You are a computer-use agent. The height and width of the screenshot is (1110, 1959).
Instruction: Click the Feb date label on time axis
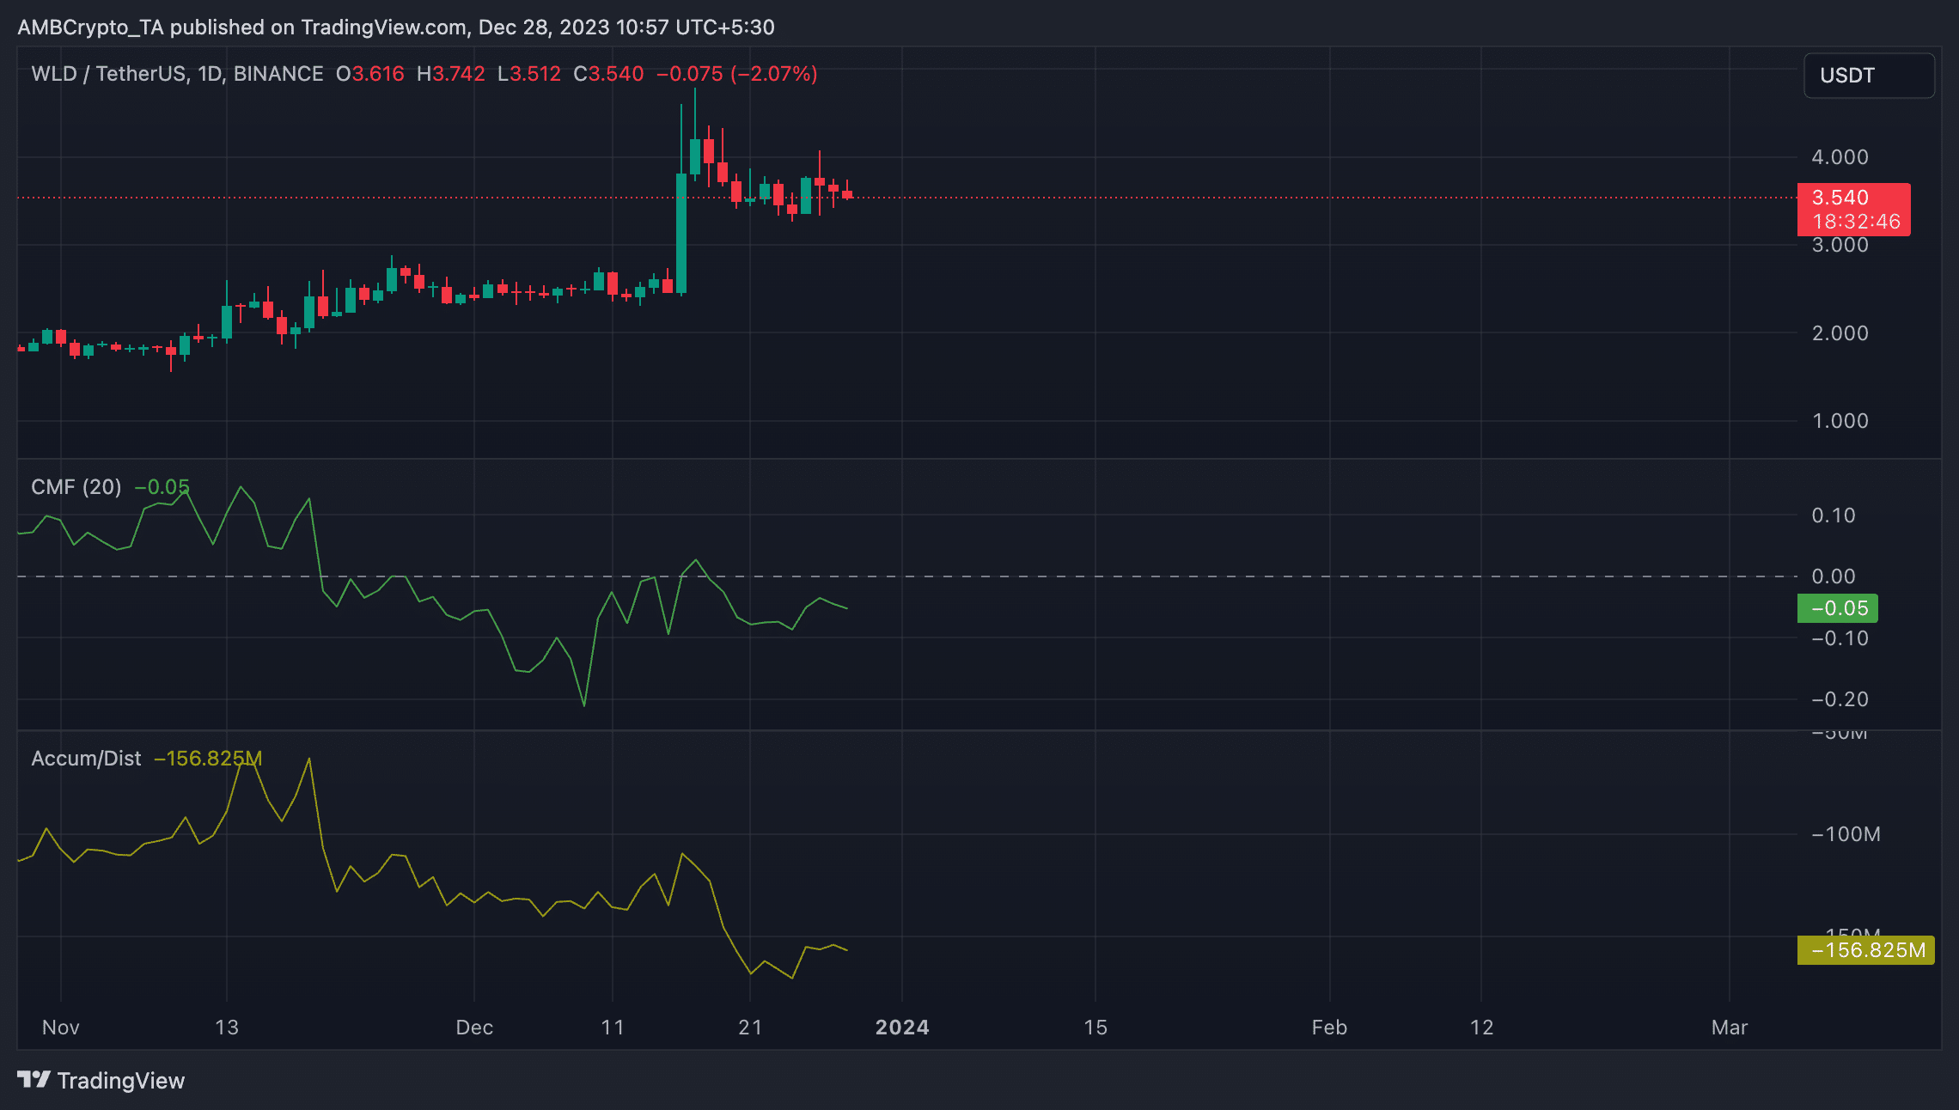pos(1329,1028)
